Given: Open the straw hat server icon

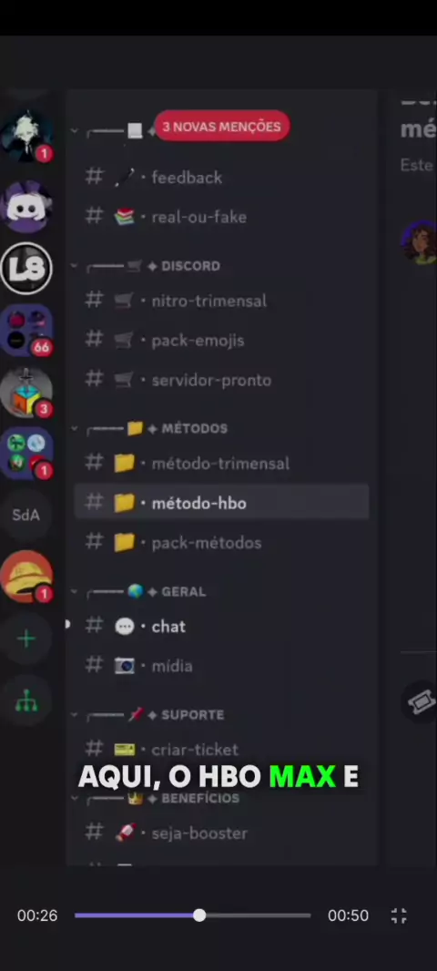Looking at the screenshot, I should coord(26,576).
